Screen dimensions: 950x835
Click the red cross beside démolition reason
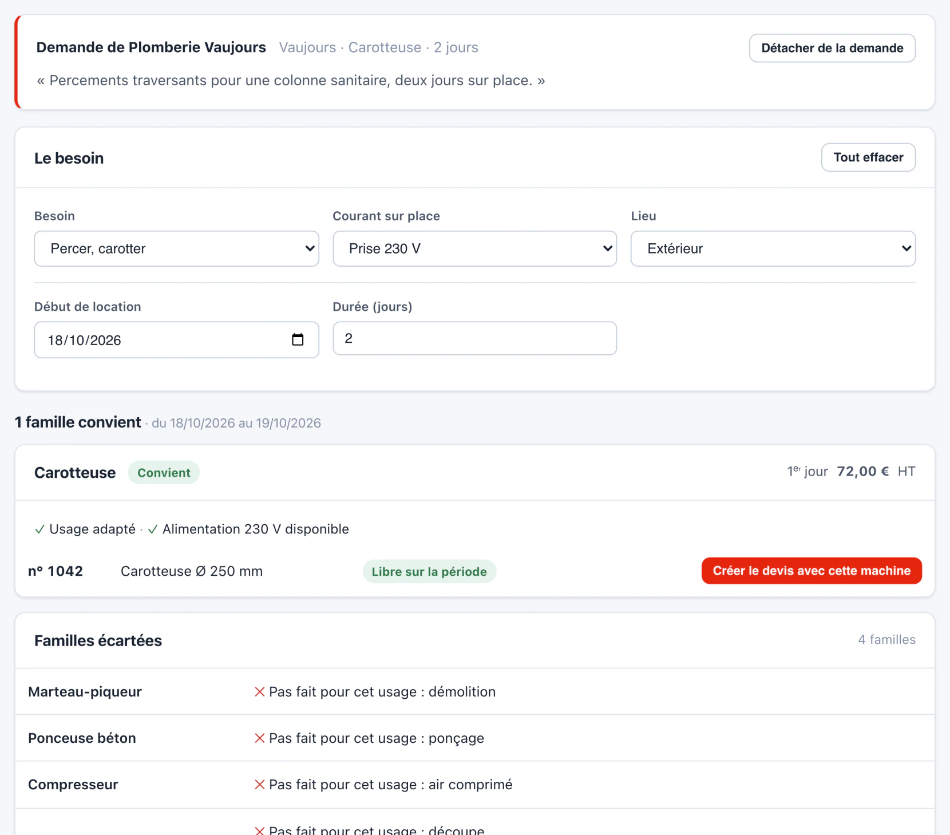(x=260, y=692)
